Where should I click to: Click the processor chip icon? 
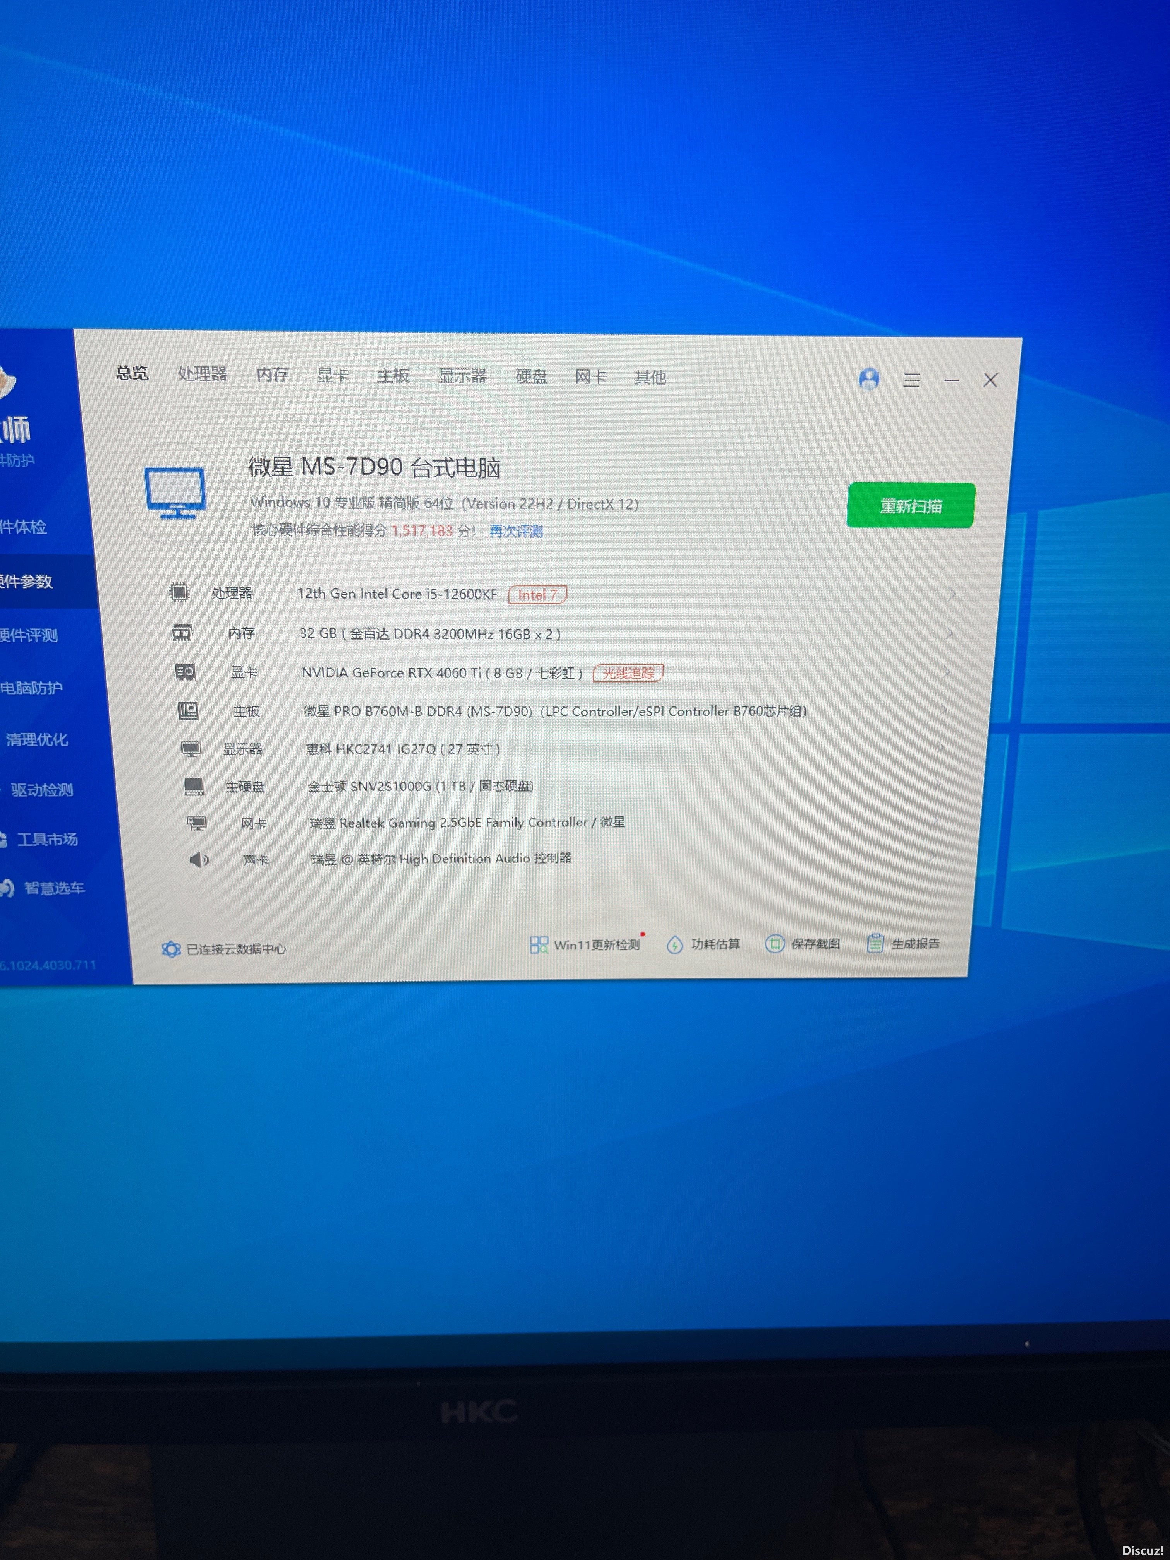179,592
